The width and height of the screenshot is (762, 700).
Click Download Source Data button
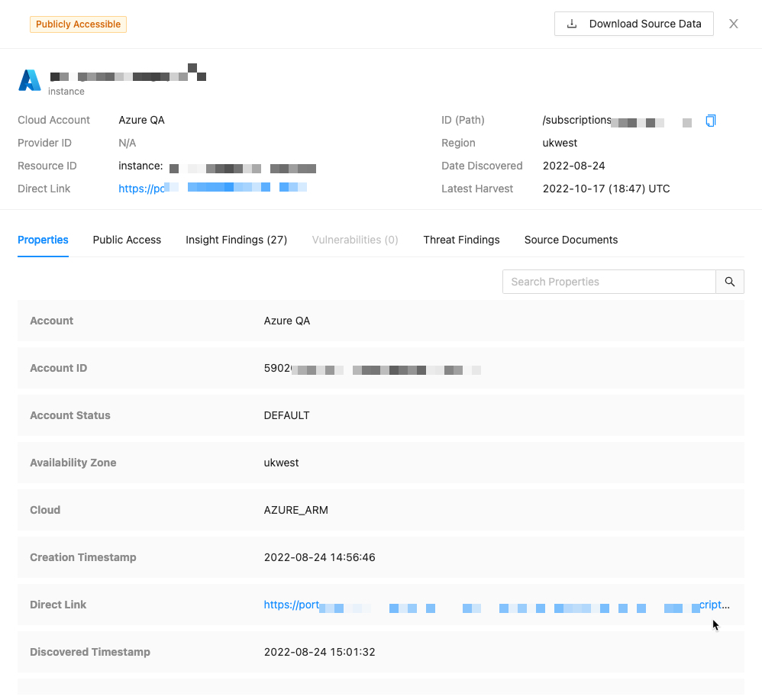(x=634, y=24)
